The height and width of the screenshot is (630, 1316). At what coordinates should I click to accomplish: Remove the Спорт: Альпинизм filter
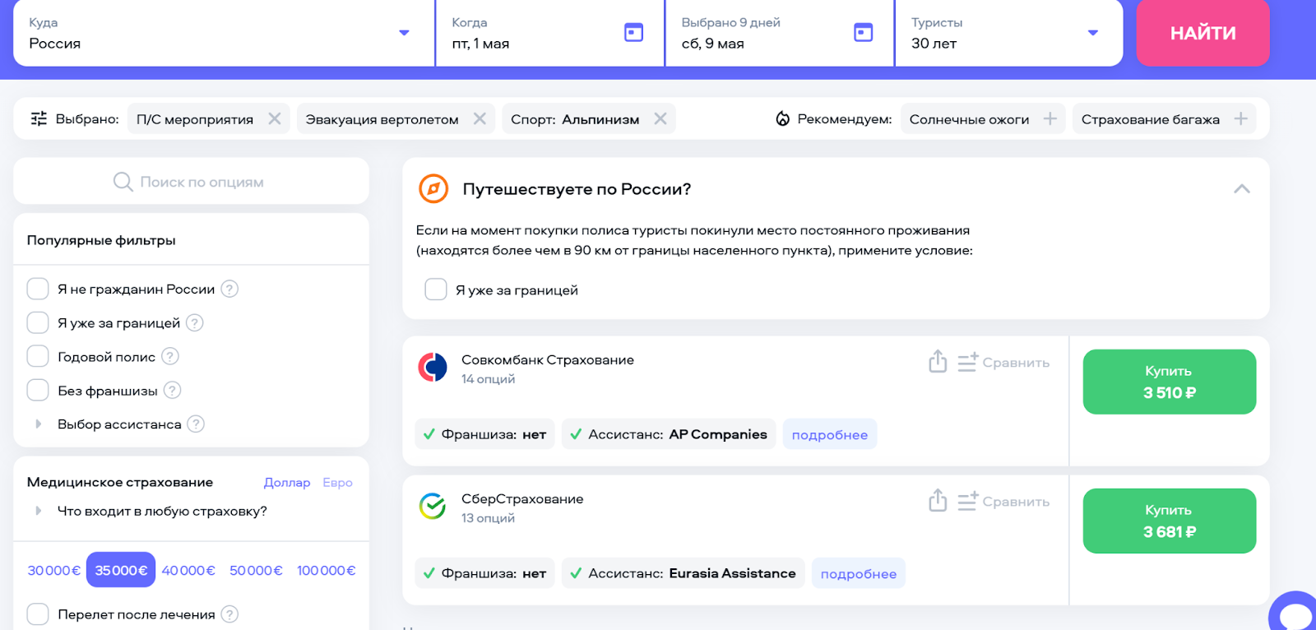(660, 119)
